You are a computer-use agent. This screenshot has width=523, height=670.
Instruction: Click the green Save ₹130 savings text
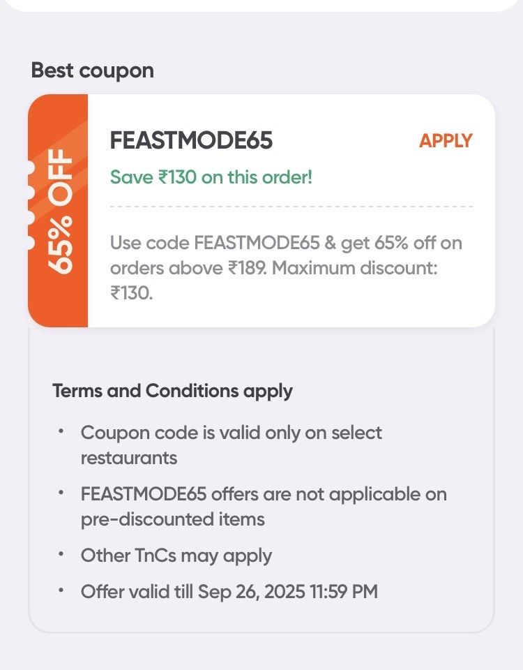[x=211, y=177]
